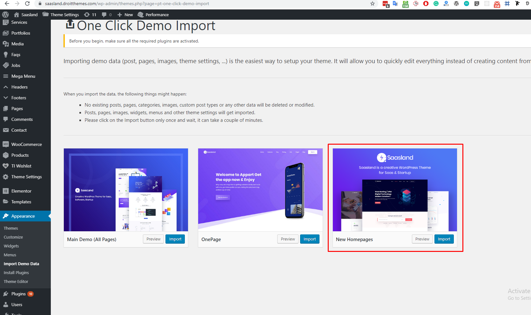The image size is (531, 315).
Task: Import the Main Demo (All Pages)
Action: 175,239
